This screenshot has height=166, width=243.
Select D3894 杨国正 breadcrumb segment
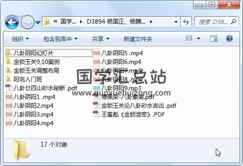[x=116, y=21]
